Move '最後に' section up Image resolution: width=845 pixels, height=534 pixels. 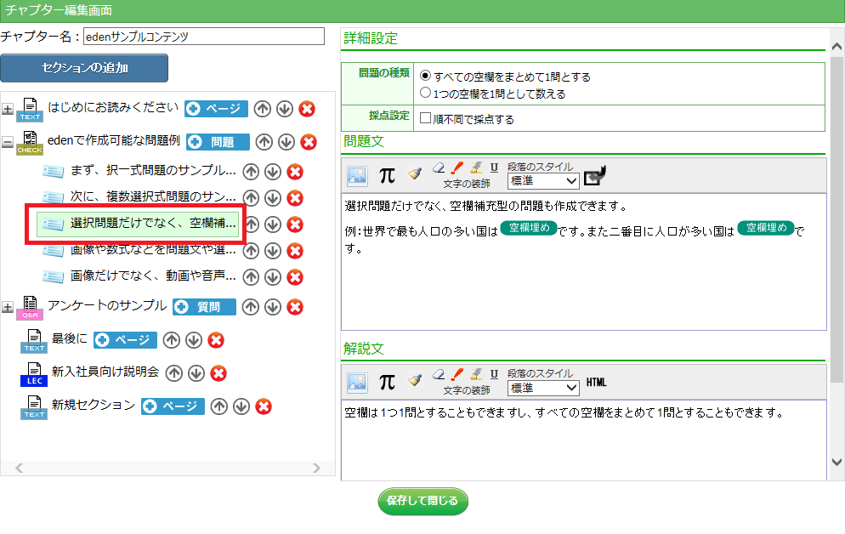[x=172, y=340]
